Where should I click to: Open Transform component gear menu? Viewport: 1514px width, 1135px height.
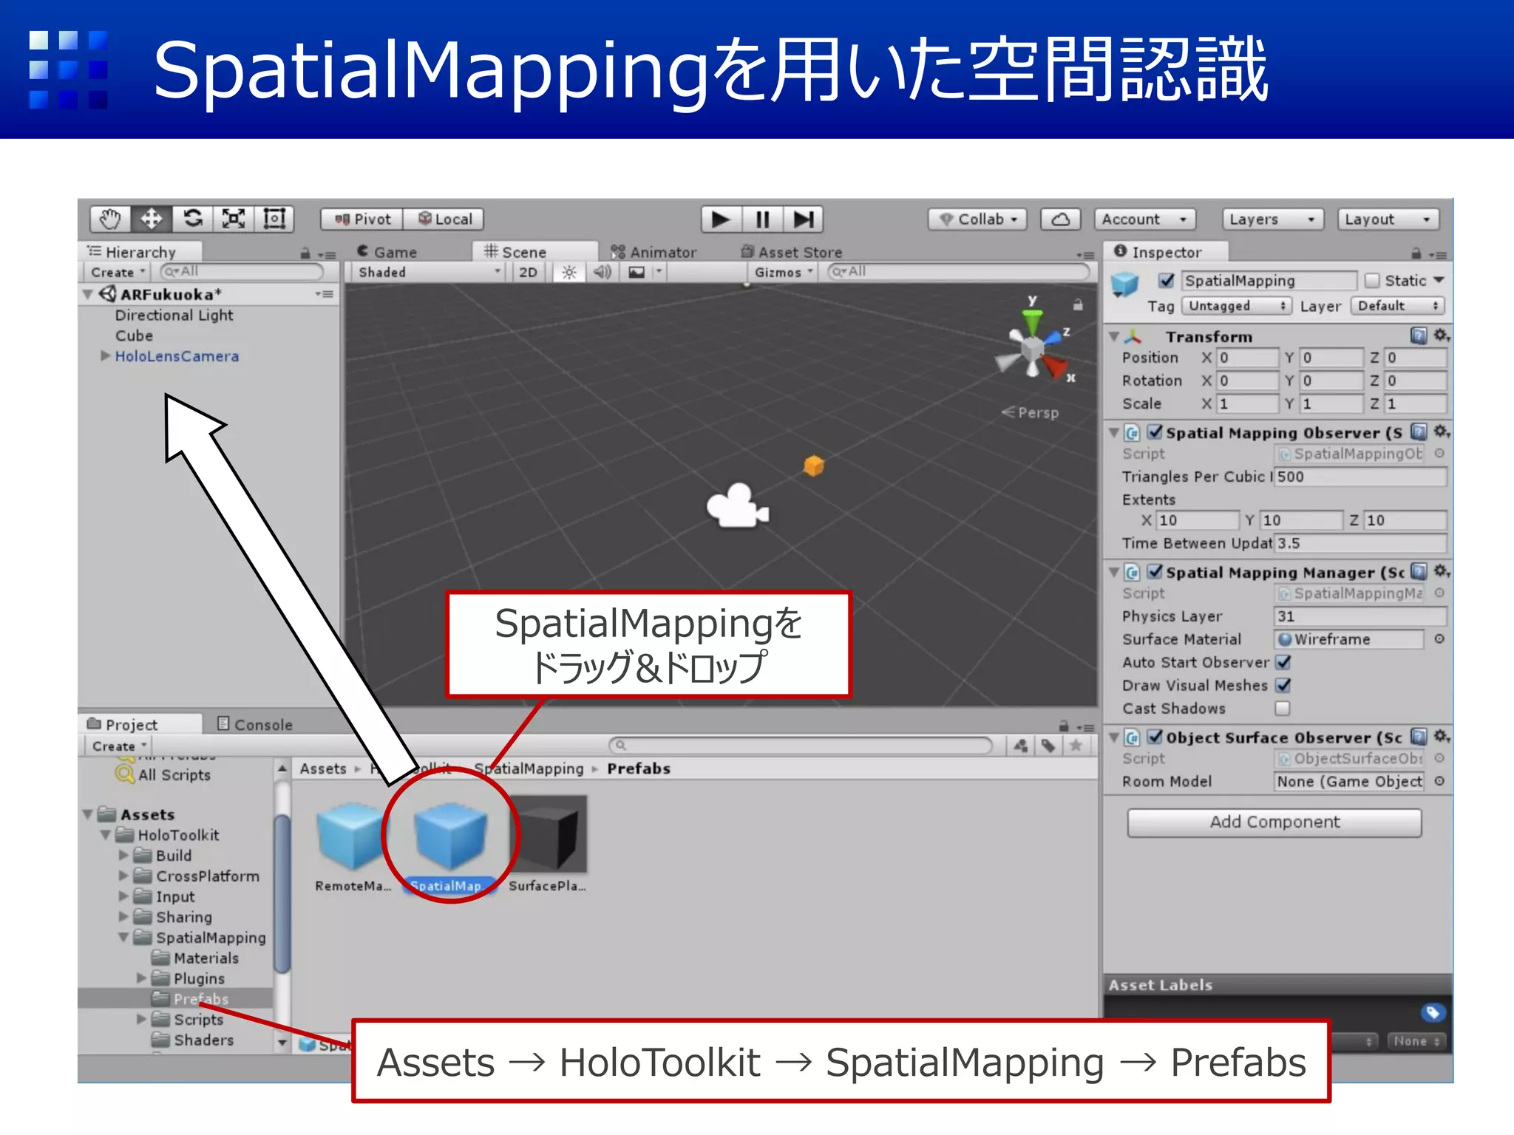1442,336
